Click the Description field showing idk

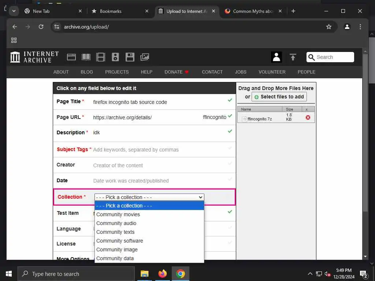(x=97, y=132)
